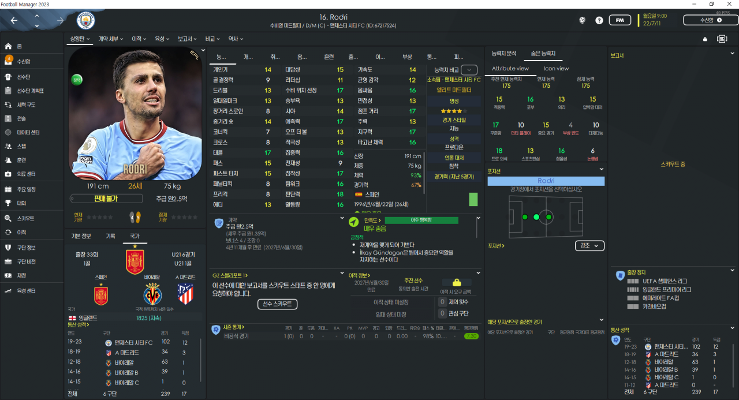Open 대회 competitions in sidebar
Screen dimensions: 739x400
click(x=21, y=203)
